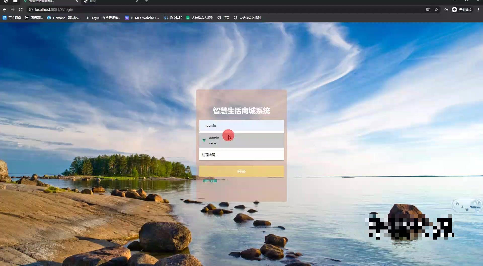Reload the page with the refresh icon
Image resolution: width=483 pixels, height=266 pixels.
(x=21, y=10)
